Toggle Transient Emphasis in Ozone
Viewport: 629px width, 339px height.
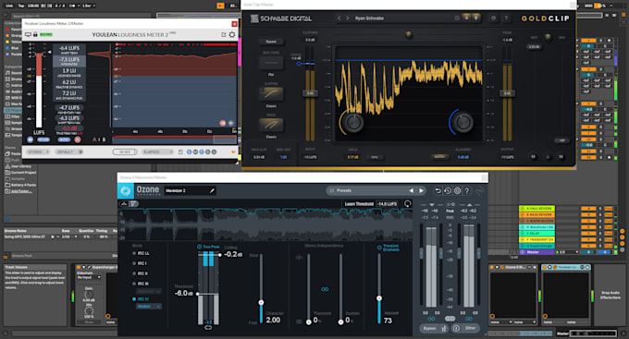[379, 248]
